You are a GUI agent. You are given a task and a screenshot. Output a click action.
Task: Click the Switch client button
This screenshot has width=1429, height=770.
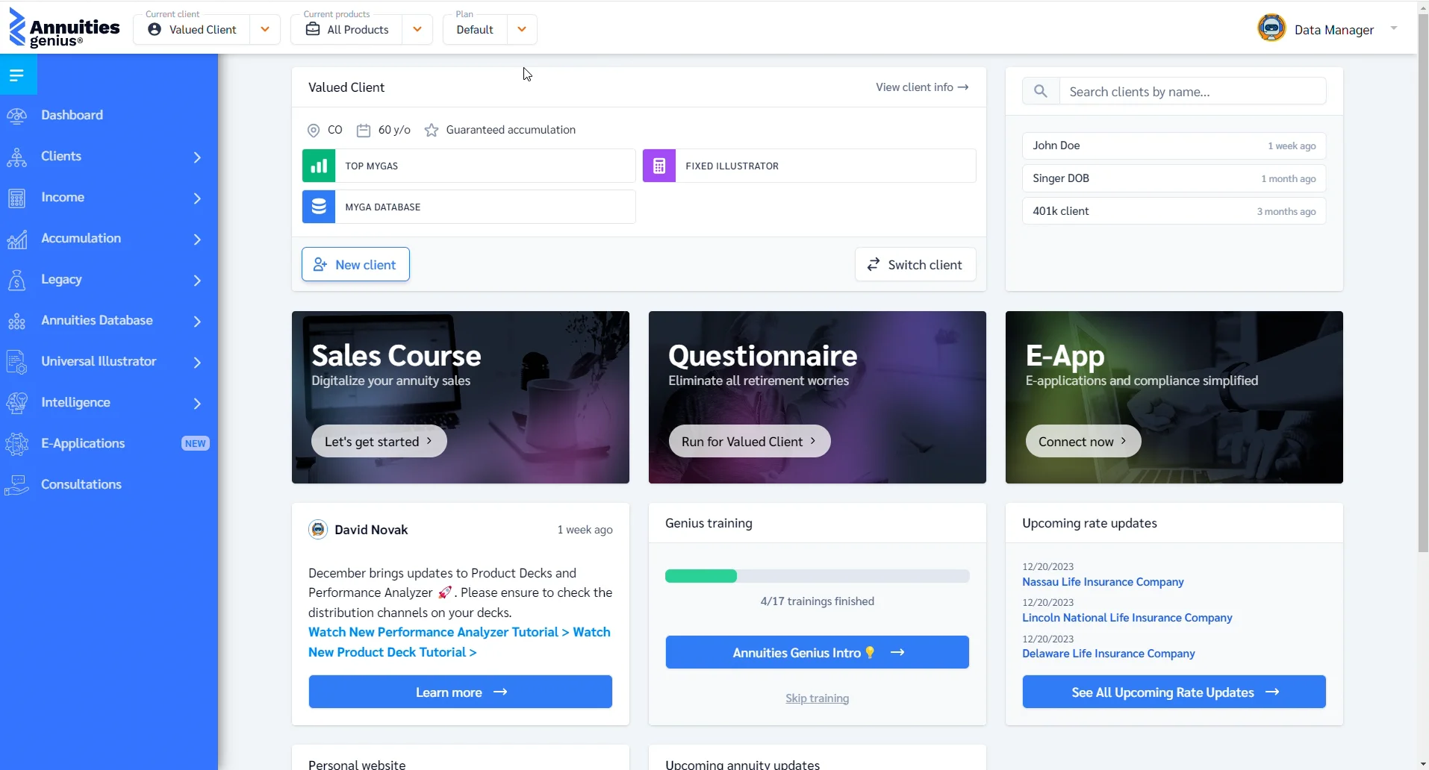[x=915, y=264]
